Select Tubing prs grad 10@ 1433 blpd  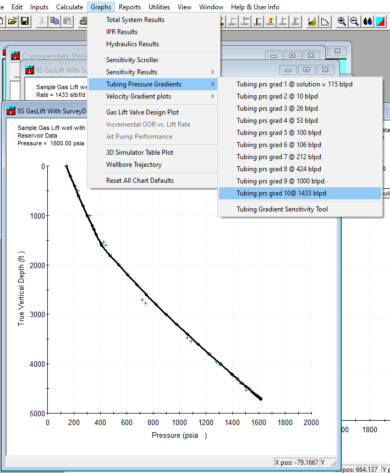(300, 193)
